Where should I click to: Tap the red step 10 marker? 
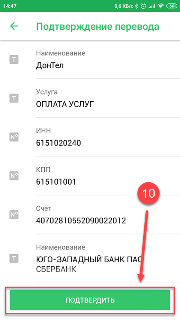point(148,193)
